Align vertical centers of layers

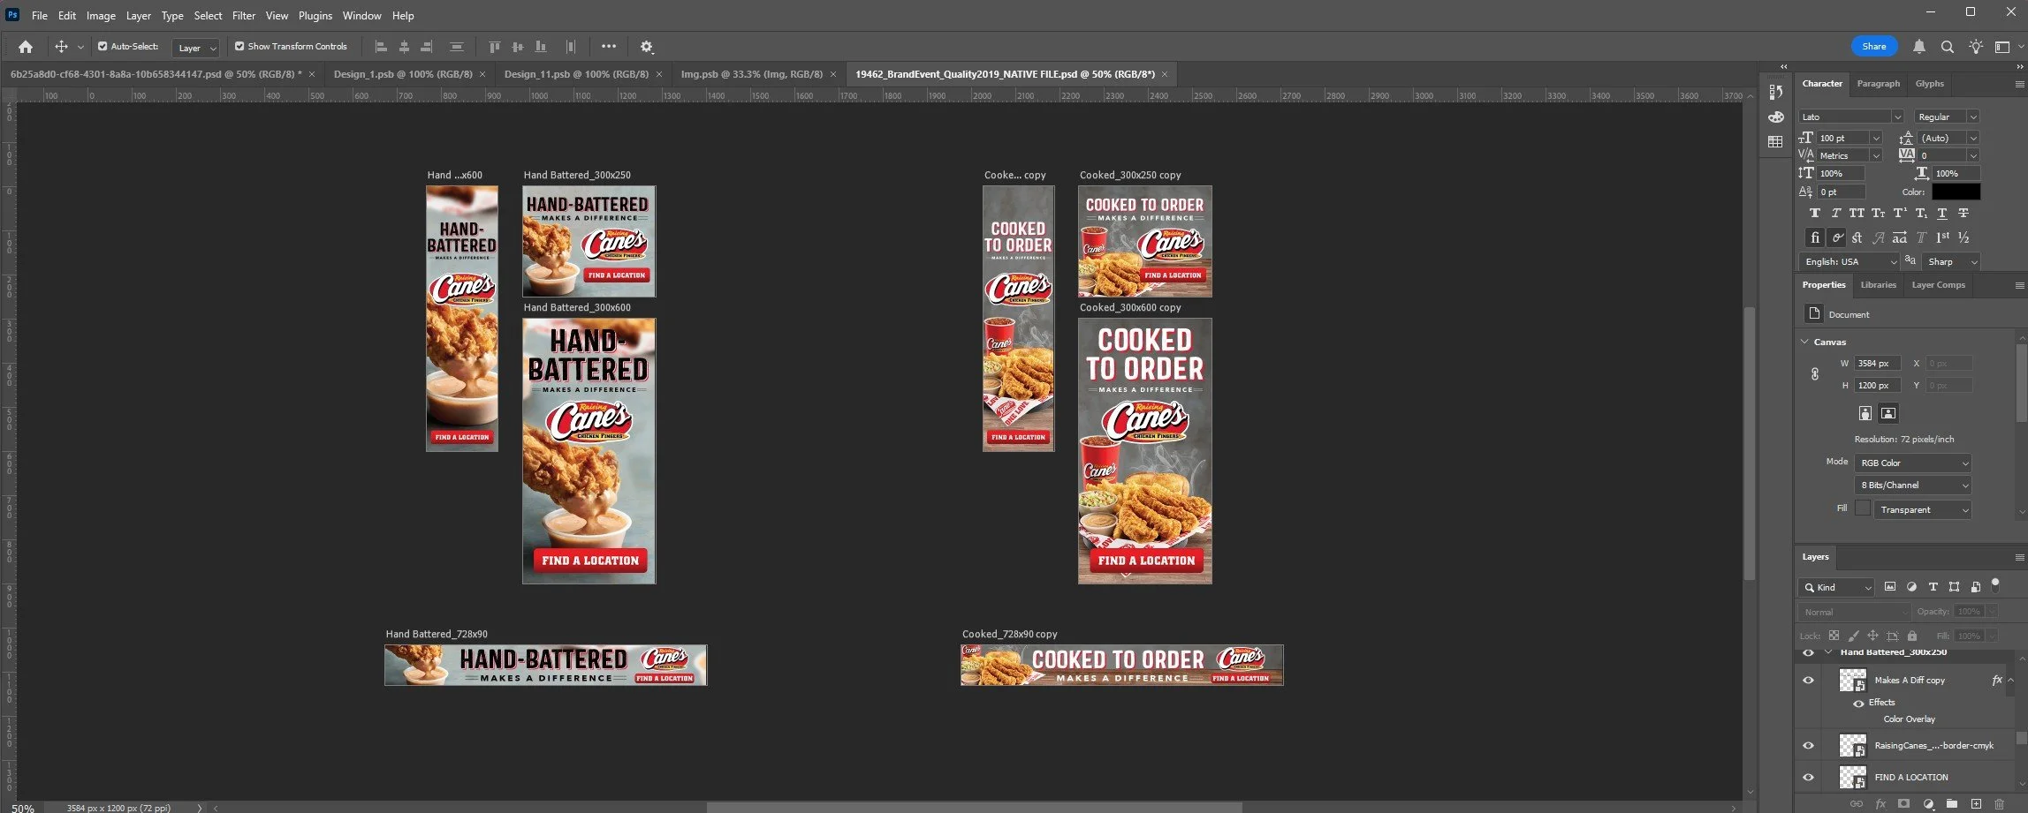click(x=517, y=47)
